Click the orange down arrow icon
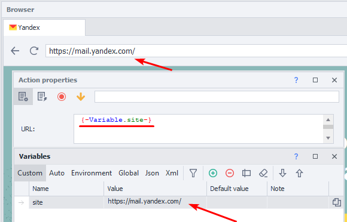This screenshot has width=347, height=222. coord(81,97)
